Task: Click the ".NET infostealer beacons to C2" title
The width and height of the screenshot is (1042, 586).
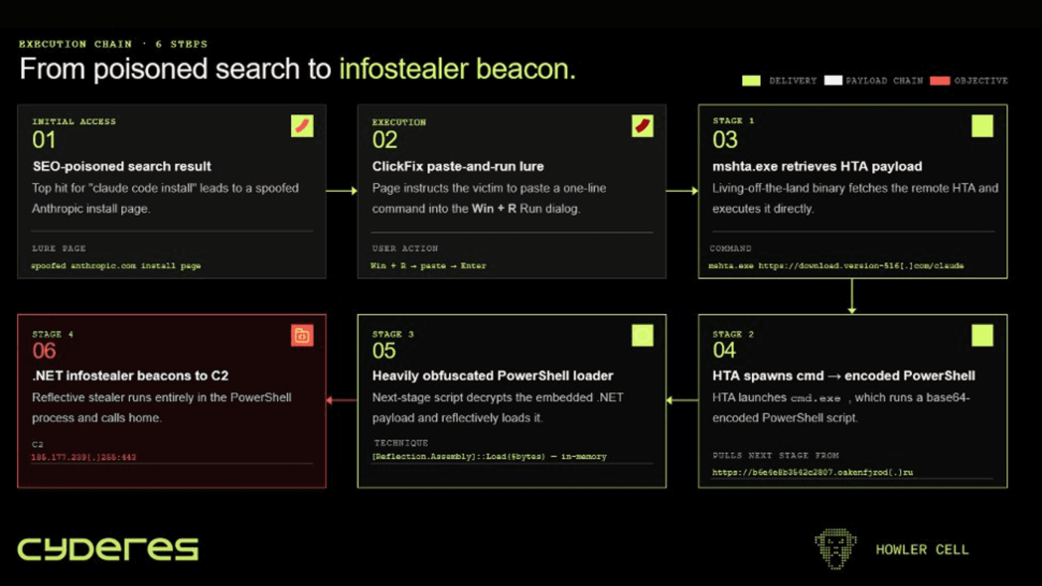Action: (130, 375)
